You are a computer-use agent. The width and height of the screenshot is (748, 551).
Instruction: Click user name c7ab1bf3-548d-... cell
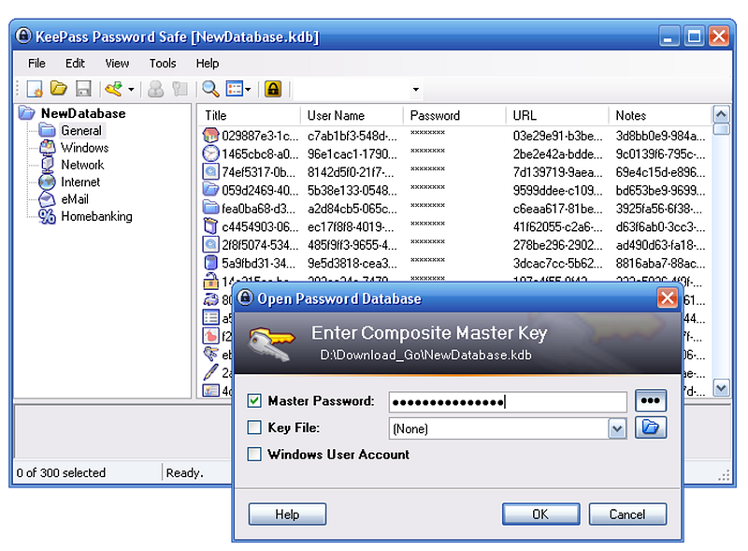(x=352, y=136)
